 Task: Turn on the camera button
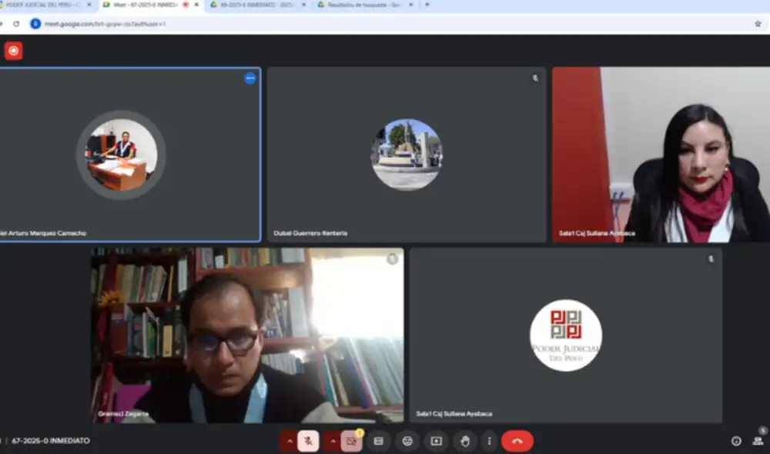click(351, 441)
